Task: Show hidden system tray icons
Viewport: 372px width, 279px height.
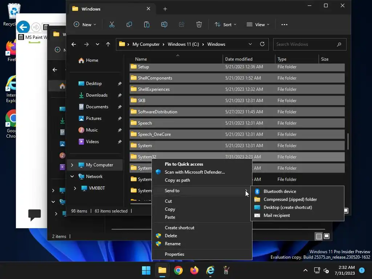Action: 306,270
